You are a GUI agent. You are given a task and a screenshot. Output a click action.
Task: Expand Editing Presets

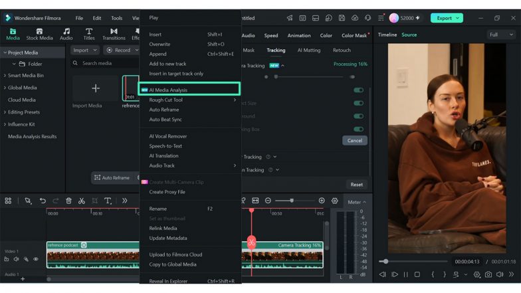[x=5, y=112]
